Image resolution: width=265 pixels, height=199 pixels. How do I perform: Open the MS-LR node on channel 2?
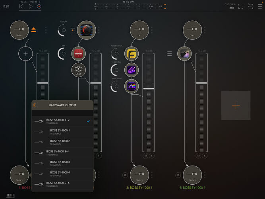[x=78, y=70]
